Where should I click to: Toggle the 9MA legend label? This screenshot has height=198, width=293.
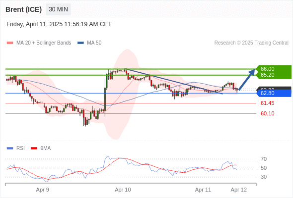pos(46,148)
